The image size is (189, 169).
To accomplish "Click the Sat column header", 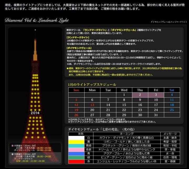I will 172,90.
